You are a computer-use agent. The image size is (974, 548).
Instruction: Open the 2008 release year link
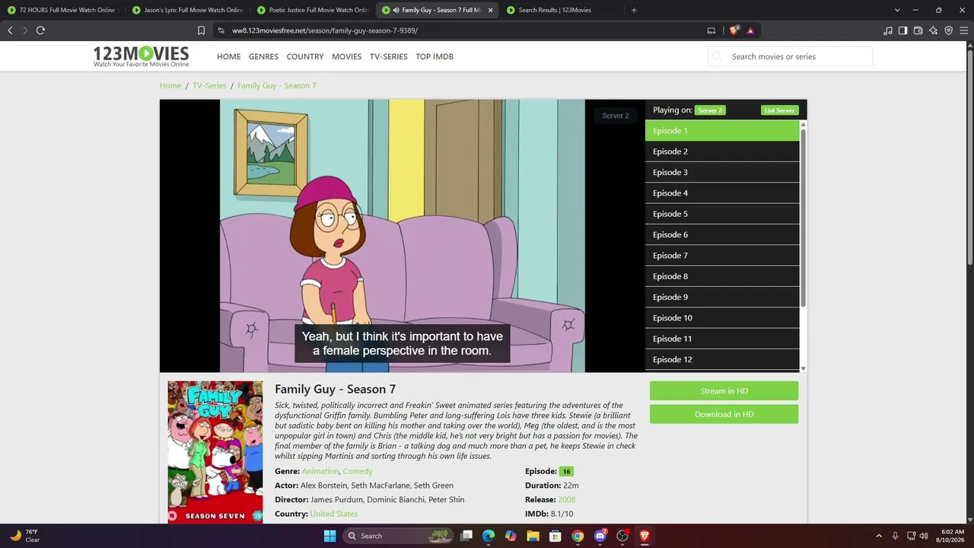pos(566,499)
